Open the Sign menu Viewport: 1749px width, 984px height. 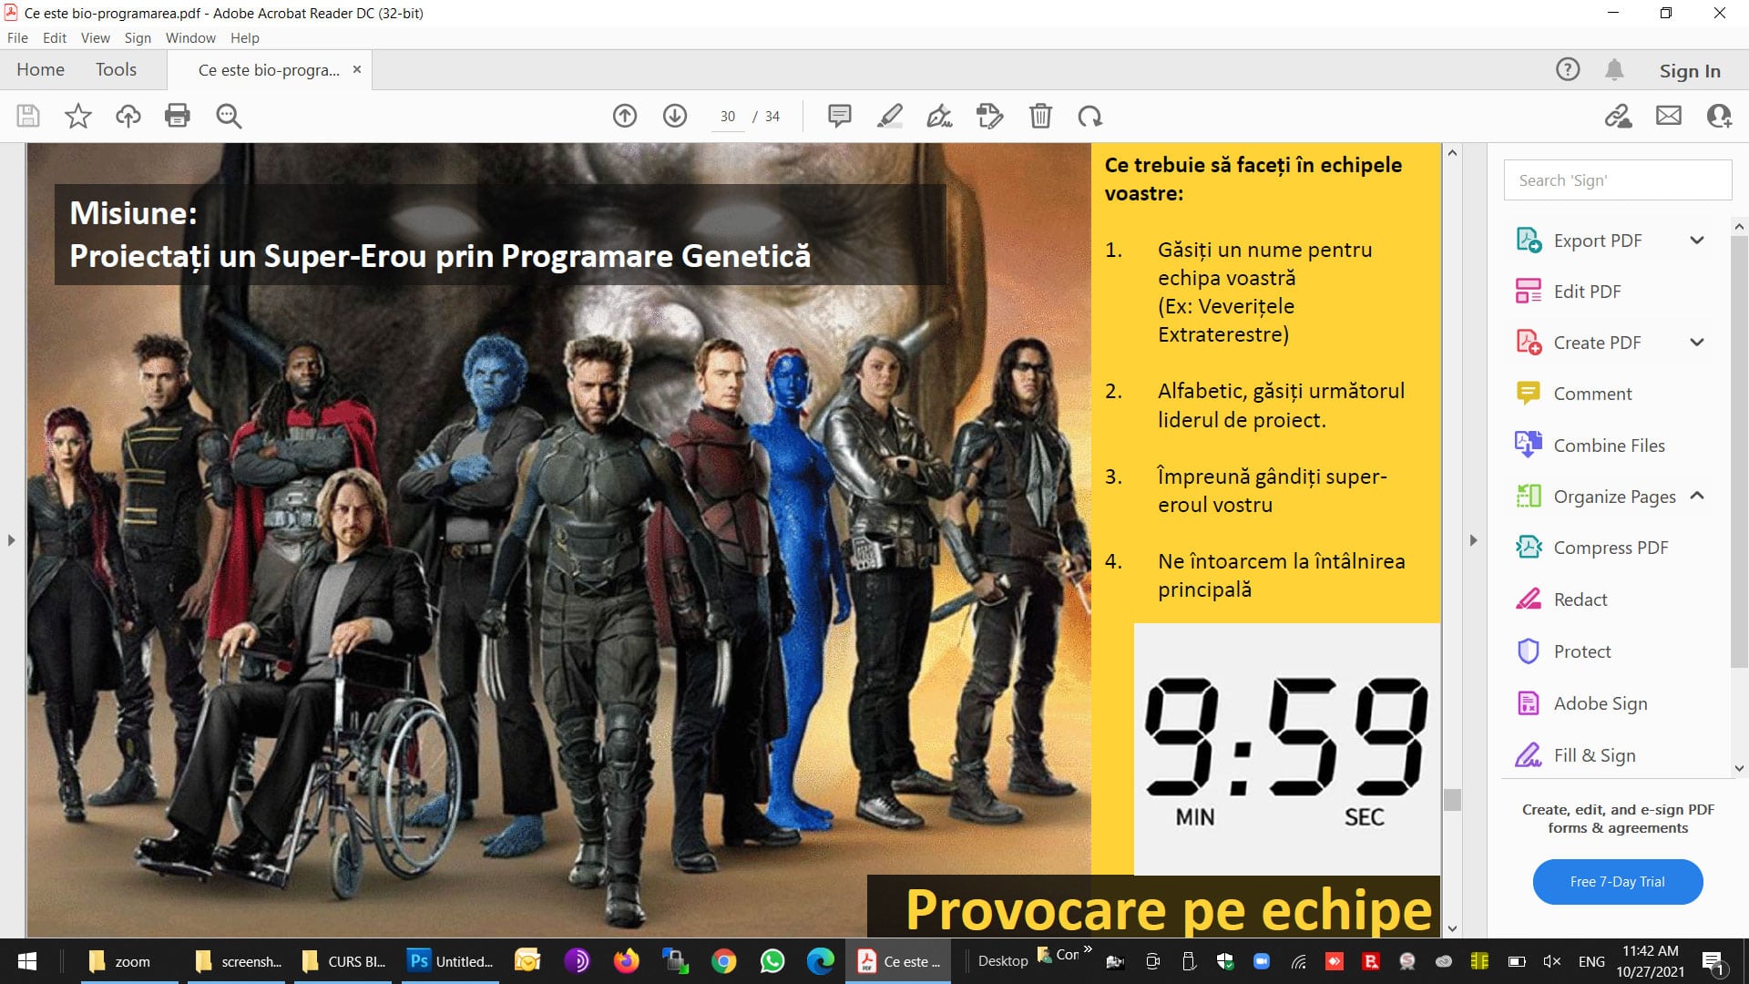138,37
